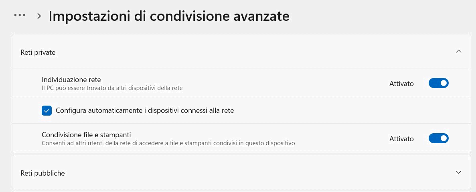Disable the Condivisione file e stampanti switch
Viewport: 476px width, 192px height.
[x=438, y=138]
